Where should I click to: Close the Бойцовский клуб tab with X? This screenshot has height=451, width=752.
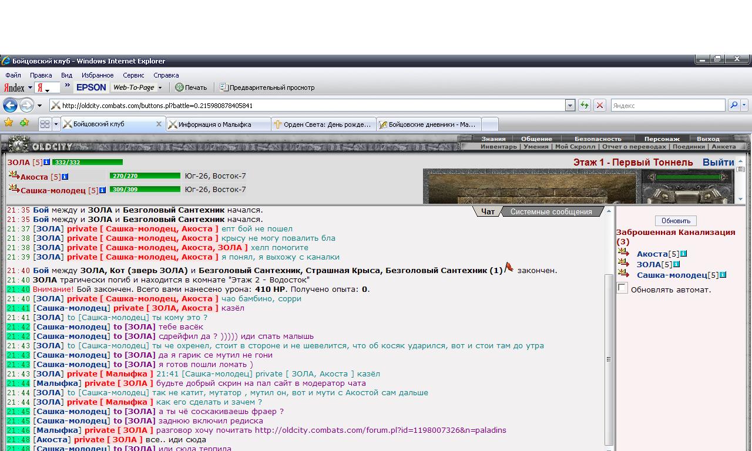click(x=159, y=124)
